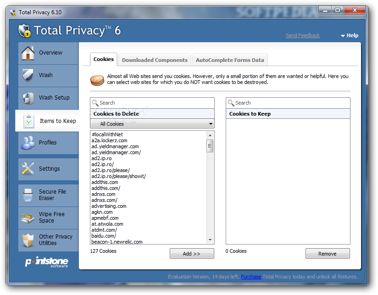Click the cookie stack icon beside the description
Screen dimensions: 378x295
pos(97,80)
